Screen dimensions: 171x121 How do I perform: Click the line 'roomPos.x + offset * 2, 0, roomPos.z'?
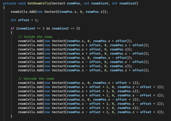pyautogui.click(x=79, y=91)
